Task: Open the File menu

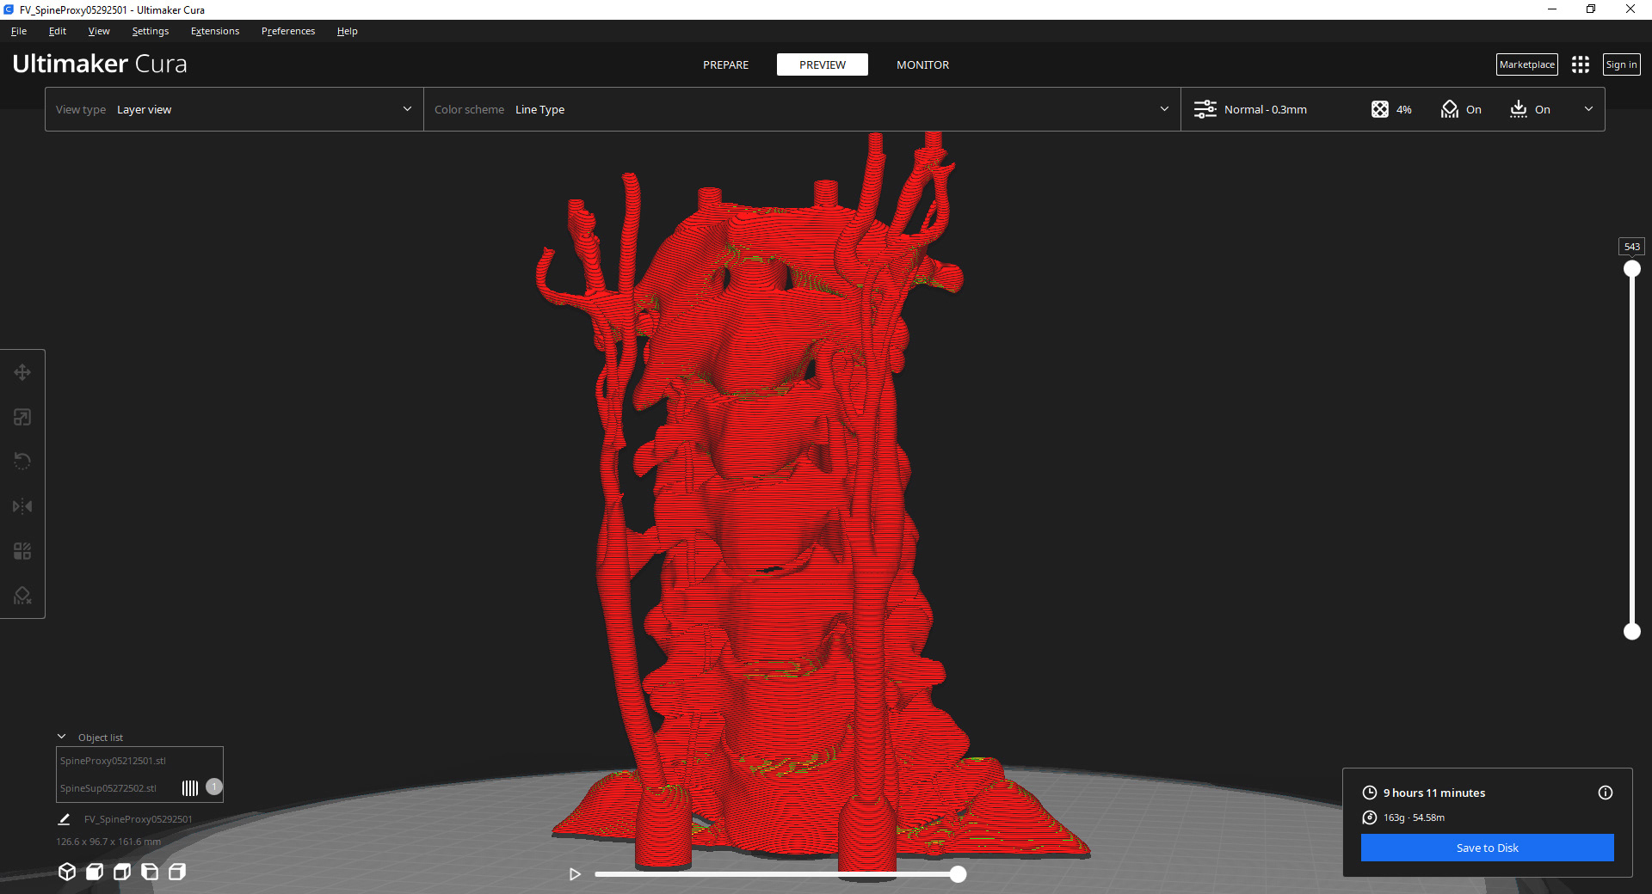Action: point(19,31)
